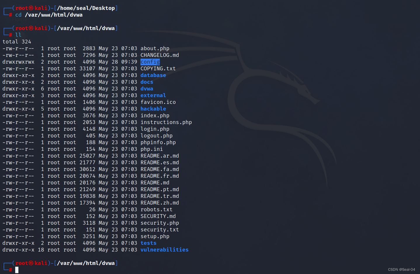The width and height of the screenshot is (420, 274).
Task: Click the README.es.md filename
Action: [159, 163]
